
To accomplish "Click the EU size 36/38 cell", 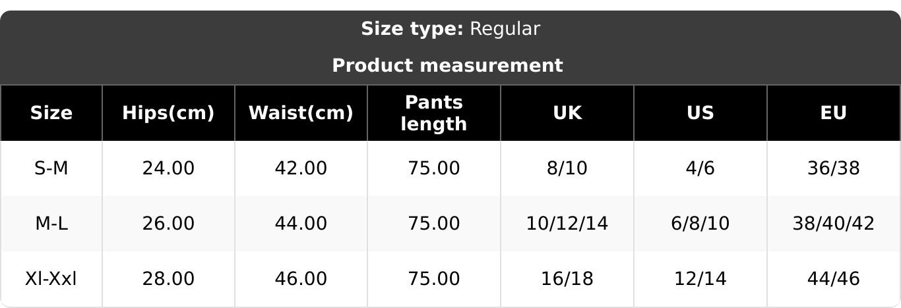I will pyautogui.click(x=834, y=168).
